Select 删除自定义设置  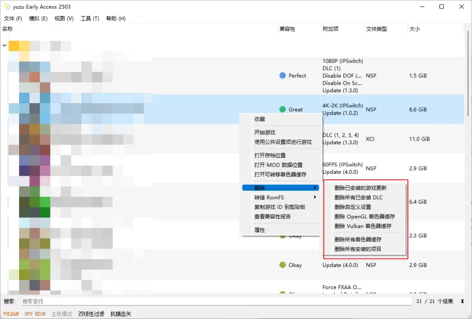[x=352, y=207]
